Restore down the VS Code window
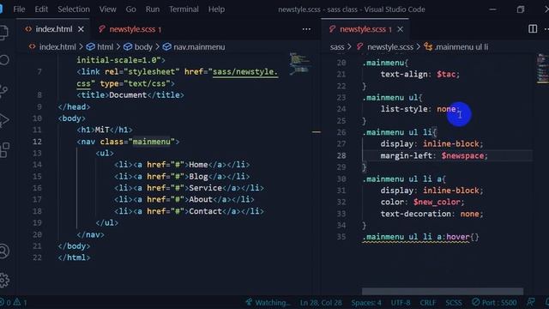549x309 pixels. pyautogui.click(x=521, y=9)
